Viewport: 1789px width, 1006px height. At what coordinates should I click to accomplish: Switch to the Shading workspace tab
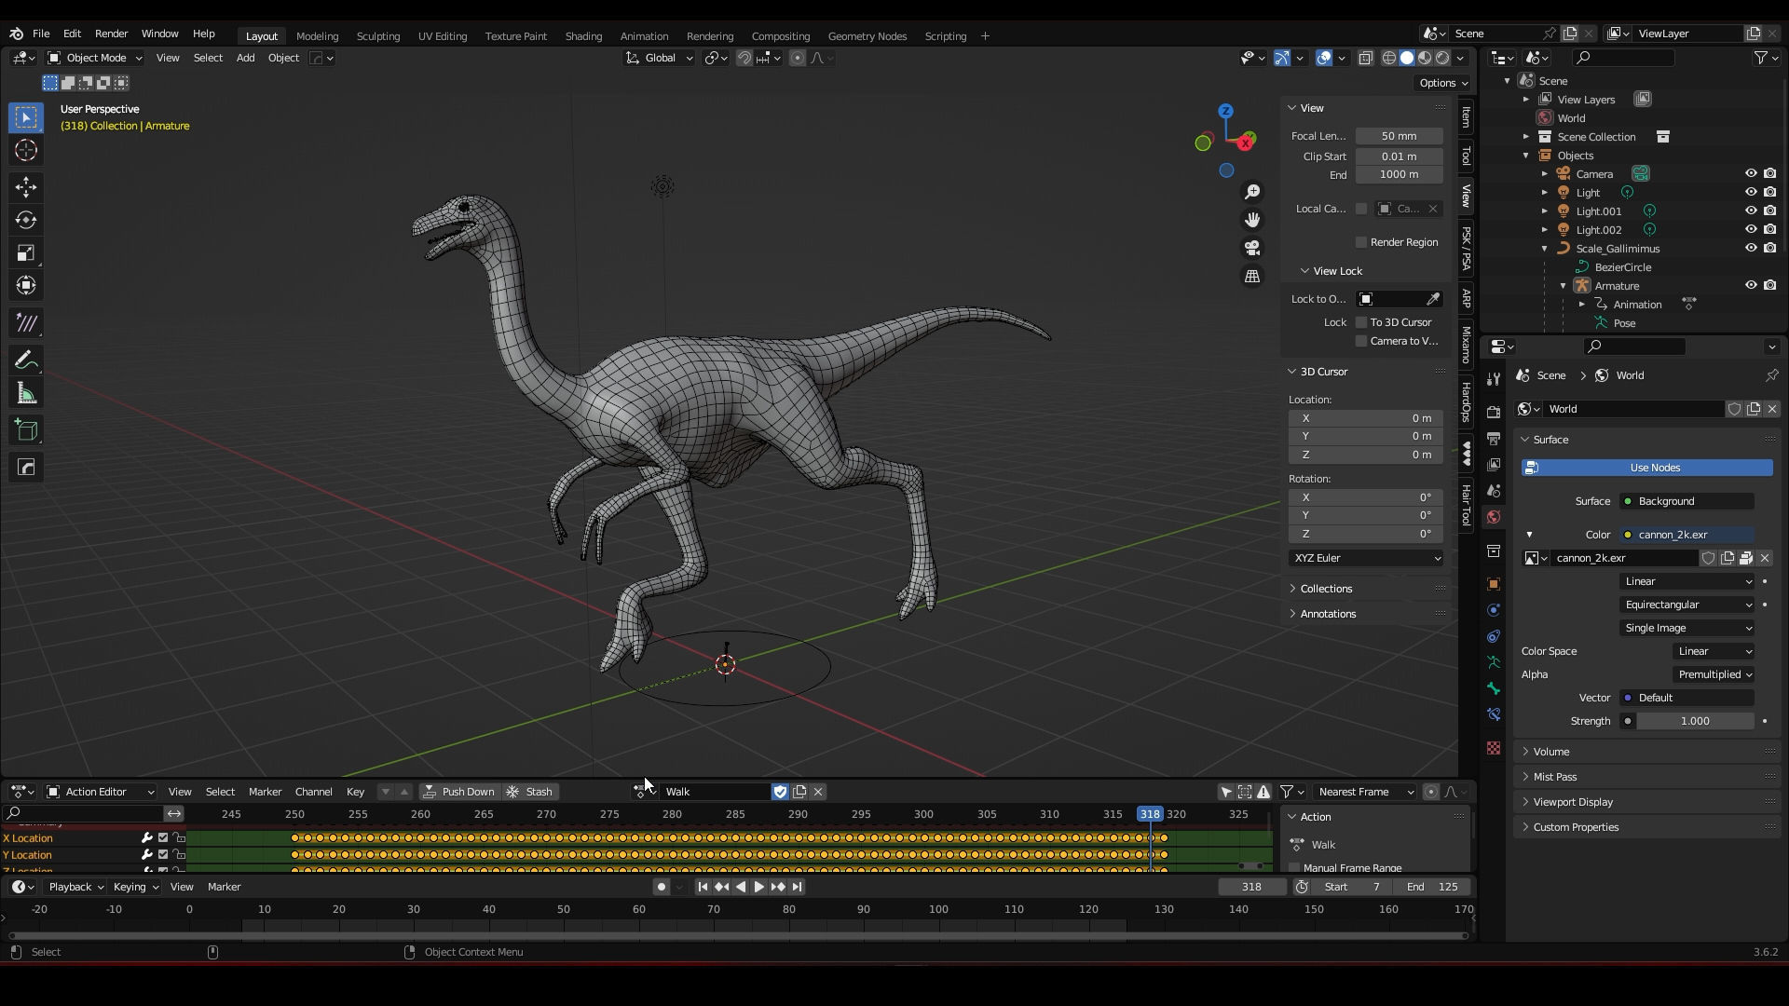point(583,36)
